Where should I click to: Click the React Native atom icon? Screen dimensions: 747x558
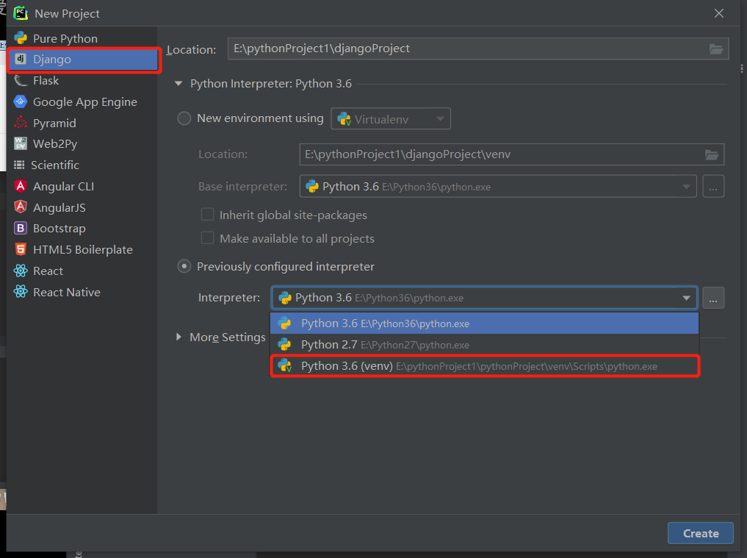pos(21,291)
